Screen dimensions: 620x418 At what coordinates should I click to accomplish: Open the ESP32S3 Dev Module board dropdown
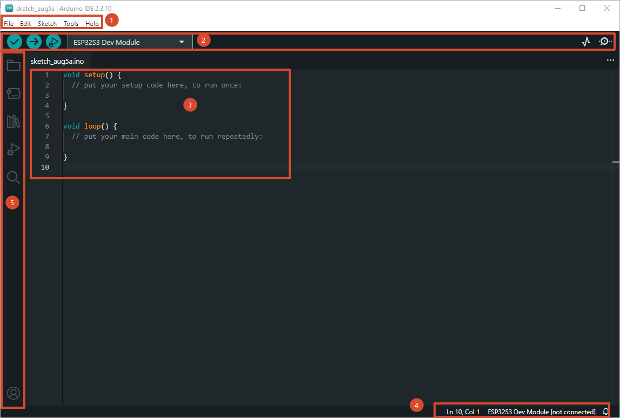tap(130, 42)
